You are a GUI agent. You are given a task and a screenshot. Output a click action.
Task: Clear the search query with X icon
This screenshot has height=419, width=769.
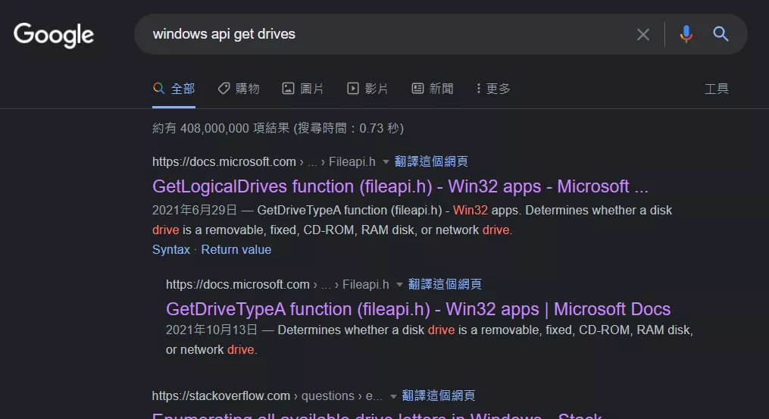coord(643,34)
